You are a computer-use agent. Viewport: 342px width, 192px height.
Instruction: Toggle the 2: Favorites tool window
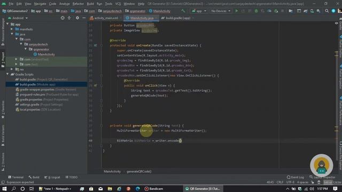[3, 109]
